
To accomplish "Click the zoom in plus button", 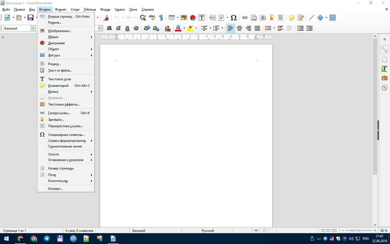I will pos(375,230).
